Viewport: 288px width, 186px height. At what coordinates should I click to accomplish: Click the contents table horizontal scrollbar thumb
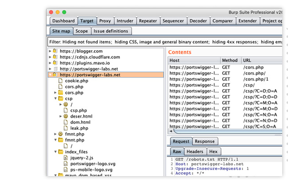pyautogui.click(x=228, y=131)
